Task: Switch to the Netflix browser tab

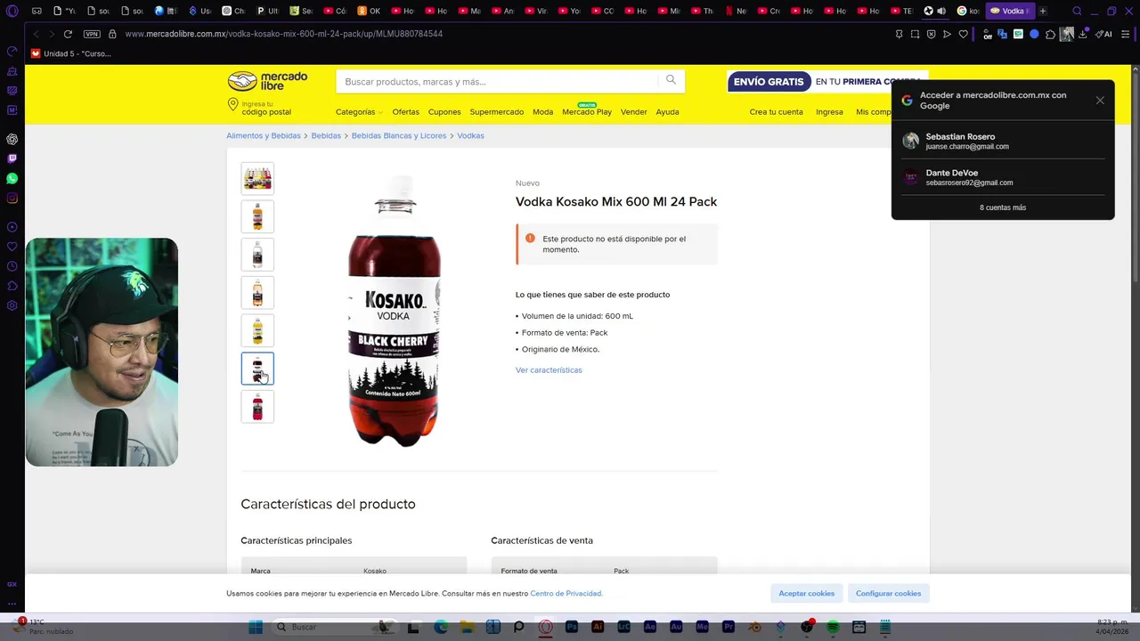Action: [735, 11]
